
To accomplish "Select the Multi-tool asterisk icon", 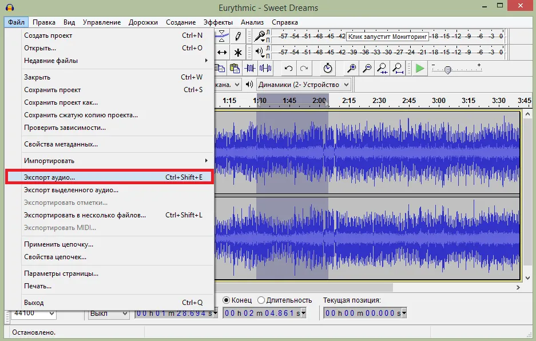I will click(x=238, y=52).
